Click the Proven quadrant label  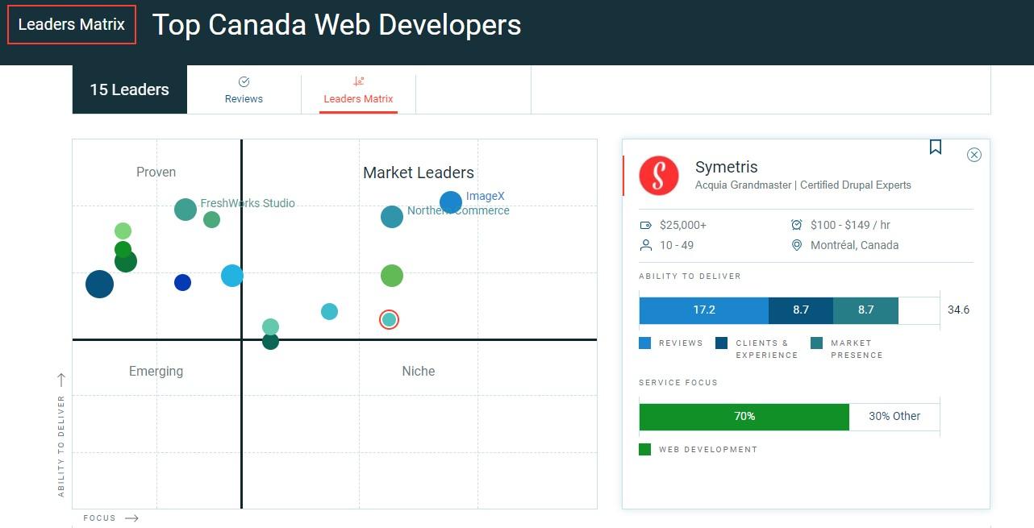156,172
